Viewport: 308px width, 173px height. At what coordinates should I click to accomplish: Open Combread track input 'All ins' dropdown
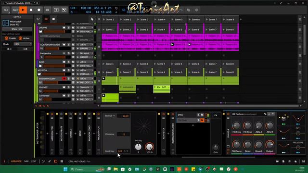[x=85, y=96]
